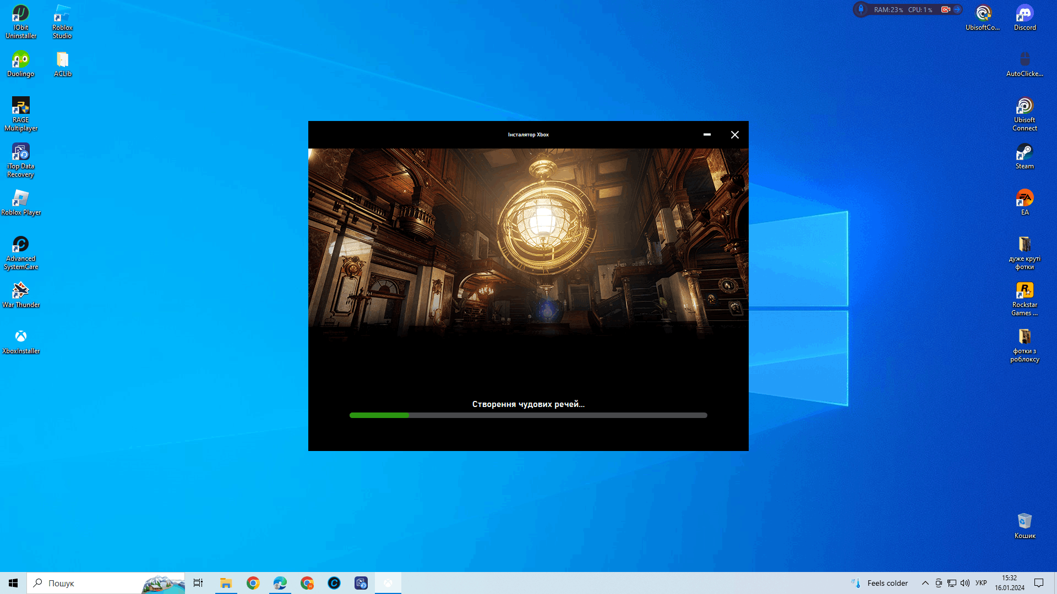
Task: Click the Інсталятор Xbox title text
Action: 528,135
